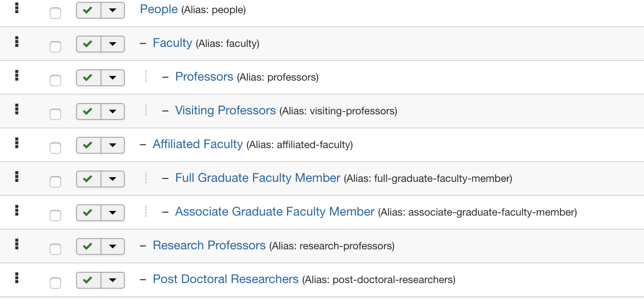Open the People category
This screenshot has height=299, width=644.
pos(159,9)
